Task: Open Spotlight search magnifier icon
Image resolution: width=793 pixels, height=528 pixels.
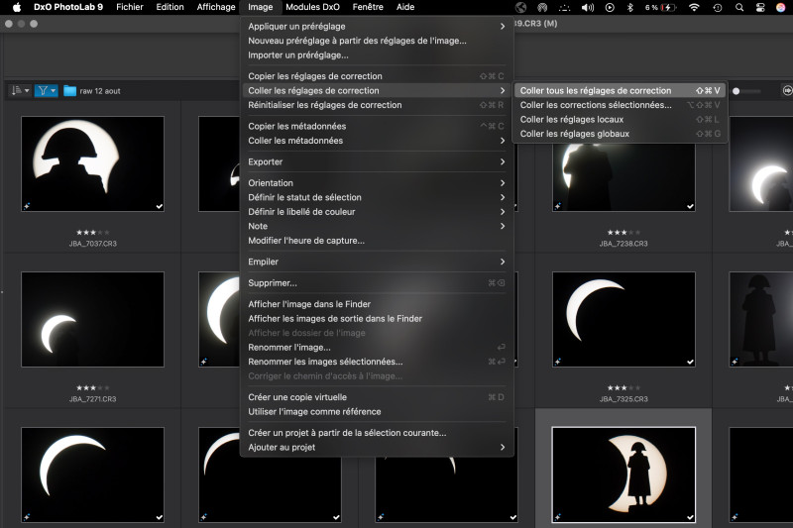Action: tap(739, 7)
